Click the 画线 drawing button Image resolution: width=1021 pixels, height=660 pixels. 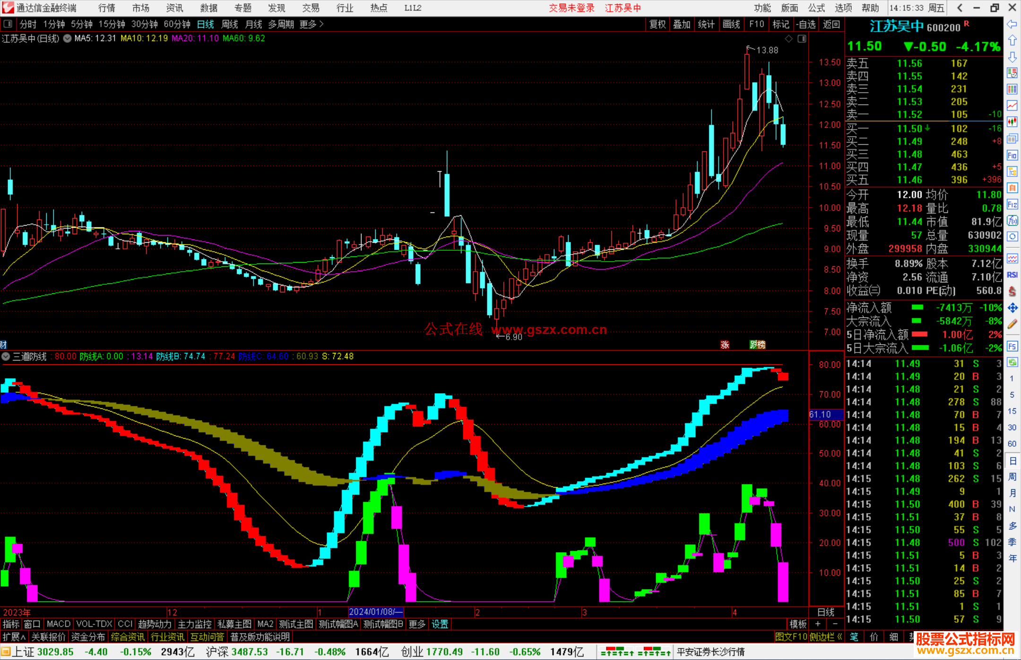[731, 24]
